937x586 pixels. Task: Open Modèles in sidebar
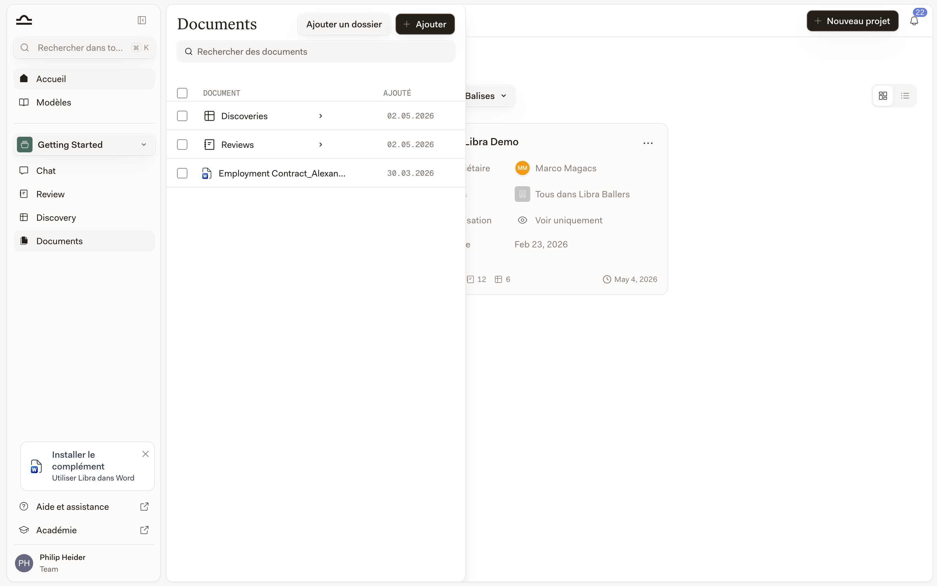point(84,102)
